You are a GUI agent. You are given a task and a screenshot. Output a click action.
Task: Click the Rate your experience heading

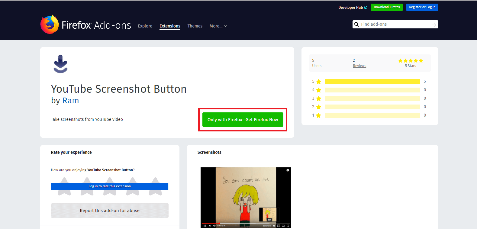[x=71, y=152]
